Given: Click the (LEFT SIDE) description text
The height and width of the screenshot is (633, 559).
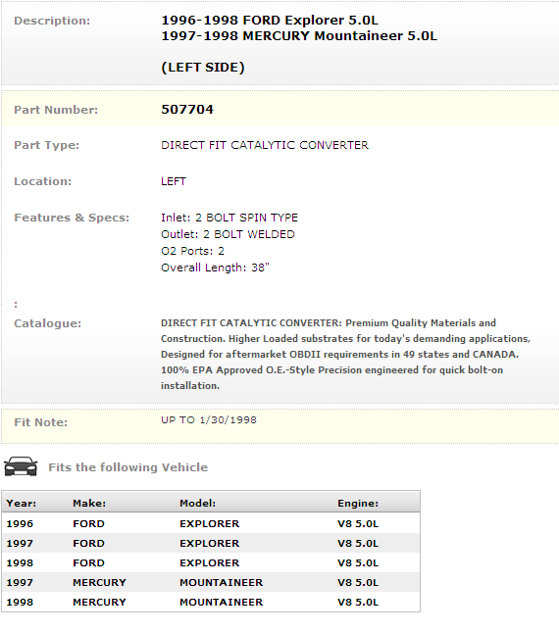Looking at the screenshot, I should pyautogui.click(x=203, y=67).
